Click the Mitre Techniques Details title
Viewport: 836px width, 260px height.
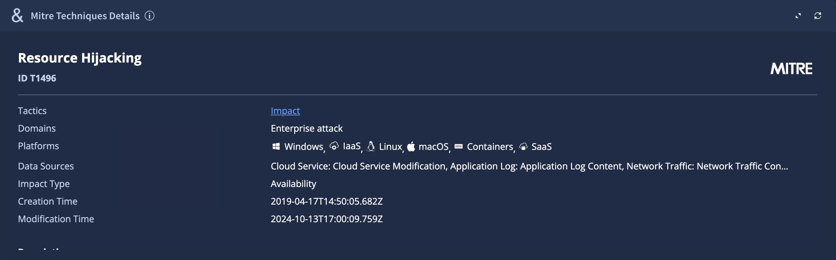coord(85,16)
